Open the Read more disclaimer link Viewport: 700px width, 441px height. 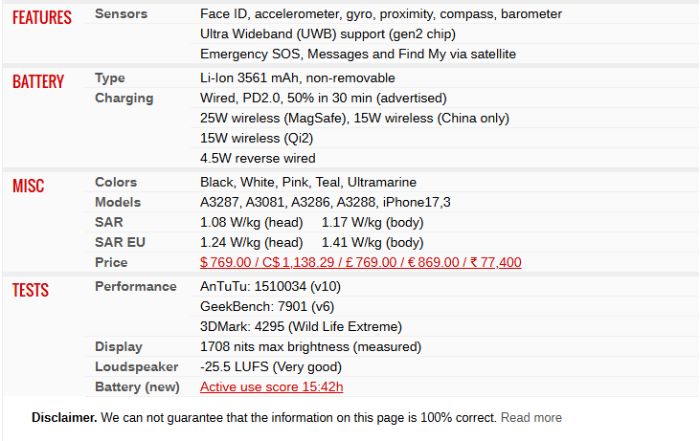(x=531, y=417)
